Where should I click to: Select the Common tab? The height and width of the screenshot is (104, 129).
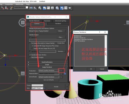[37, 24]
